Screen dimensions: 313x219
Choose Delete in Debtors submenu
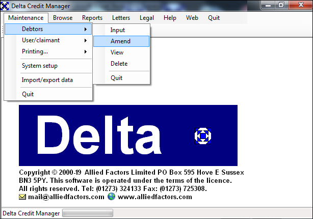[121, 64]
